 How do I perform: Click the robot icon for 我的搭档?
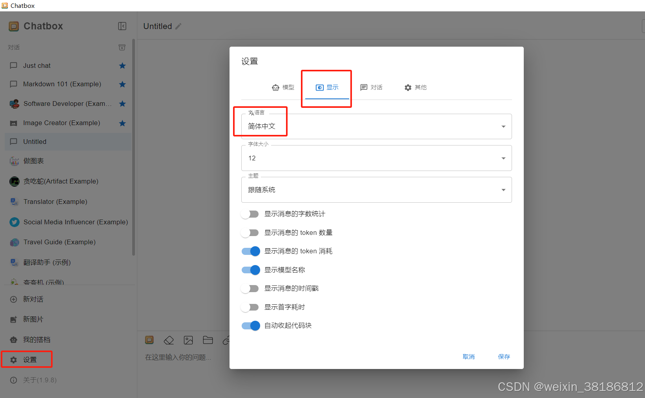(x=13, y=340)
